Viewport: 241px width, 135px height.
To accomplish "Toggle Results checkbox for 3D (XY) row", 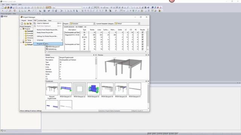I will click(x=142, y=37).
